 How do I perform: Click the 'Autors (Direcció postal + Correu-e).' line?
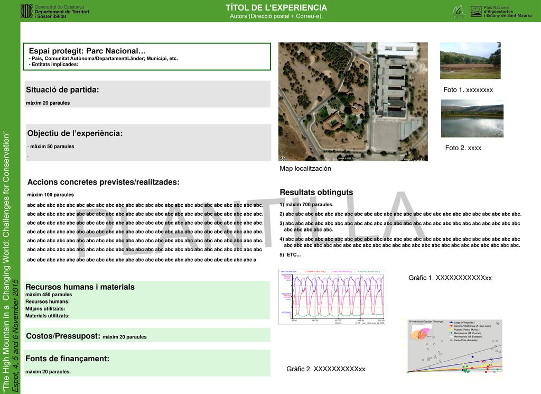pyautogui.click(x=276, y=16)
